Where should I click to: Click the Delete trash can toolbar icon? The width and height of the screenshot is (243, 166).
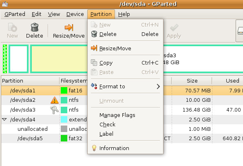(35, 27)
